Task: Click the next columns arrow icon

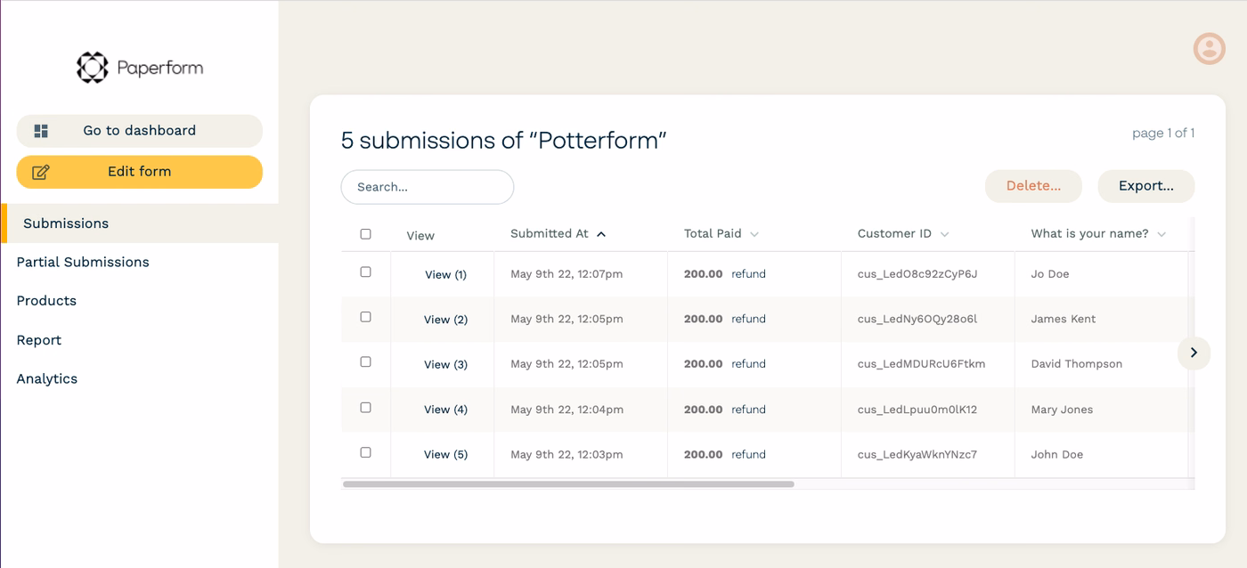Action: point(1194,353)
